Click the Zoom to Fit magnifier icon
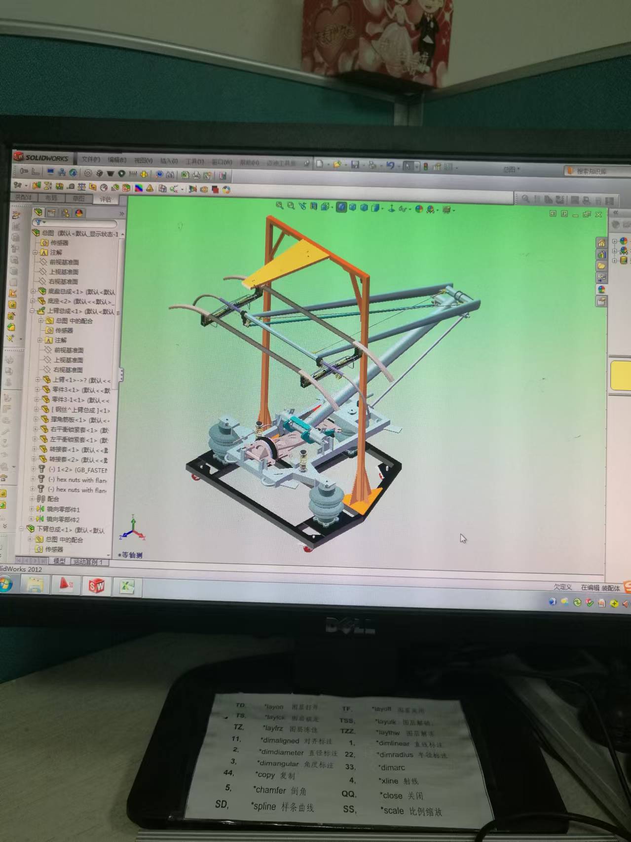The image size is (631, 842). click(279, 206)
